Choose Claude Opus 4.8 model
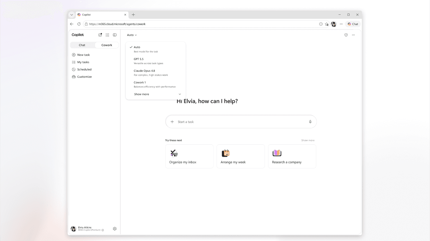The width and height of the screenshot is (430, 241). [x=156, y=72]
